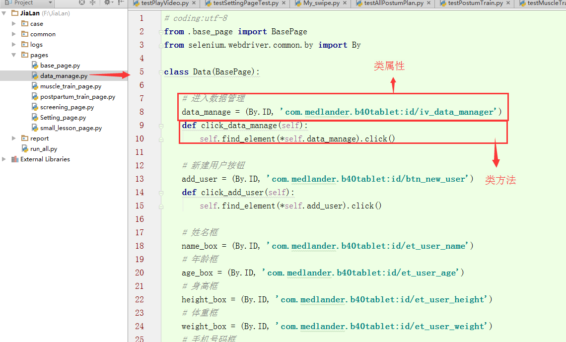Screen dimensions: 566x342
Task: Close the testAllPostumPlan.py tab
Action: pos(429,3)
